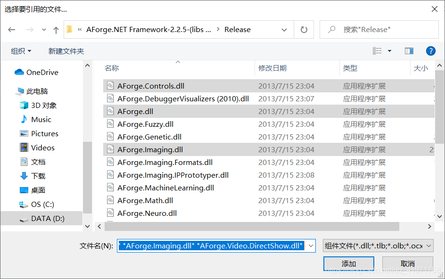Select AForge.Math.dll file

269,201
